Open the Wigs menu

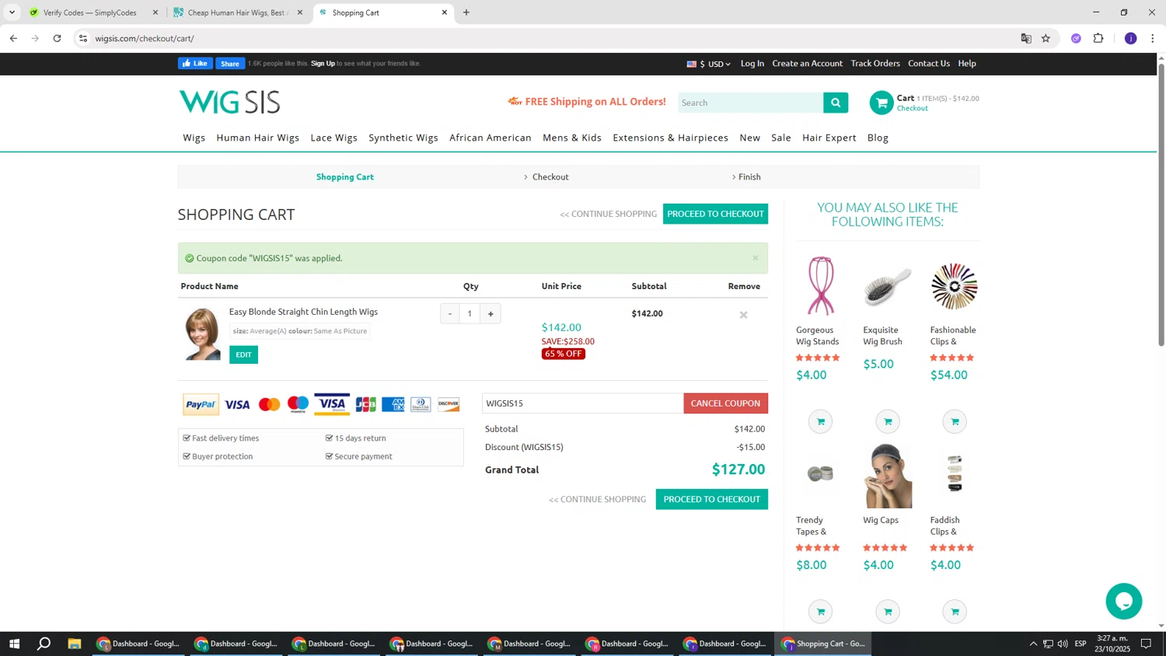[x=194, y=138]
